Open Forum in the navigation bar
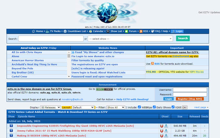The image size is (220, 138). pyautogui.click(x=133, y=31)
